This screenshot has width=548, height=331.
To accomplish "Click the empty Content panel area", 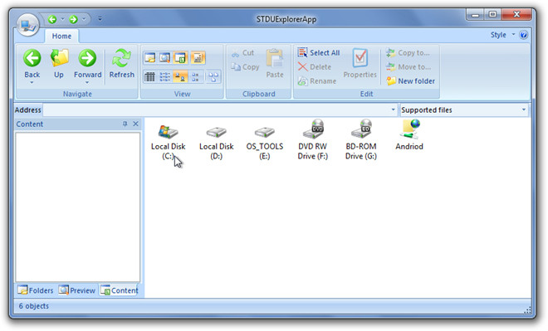I will pos(77,207).
